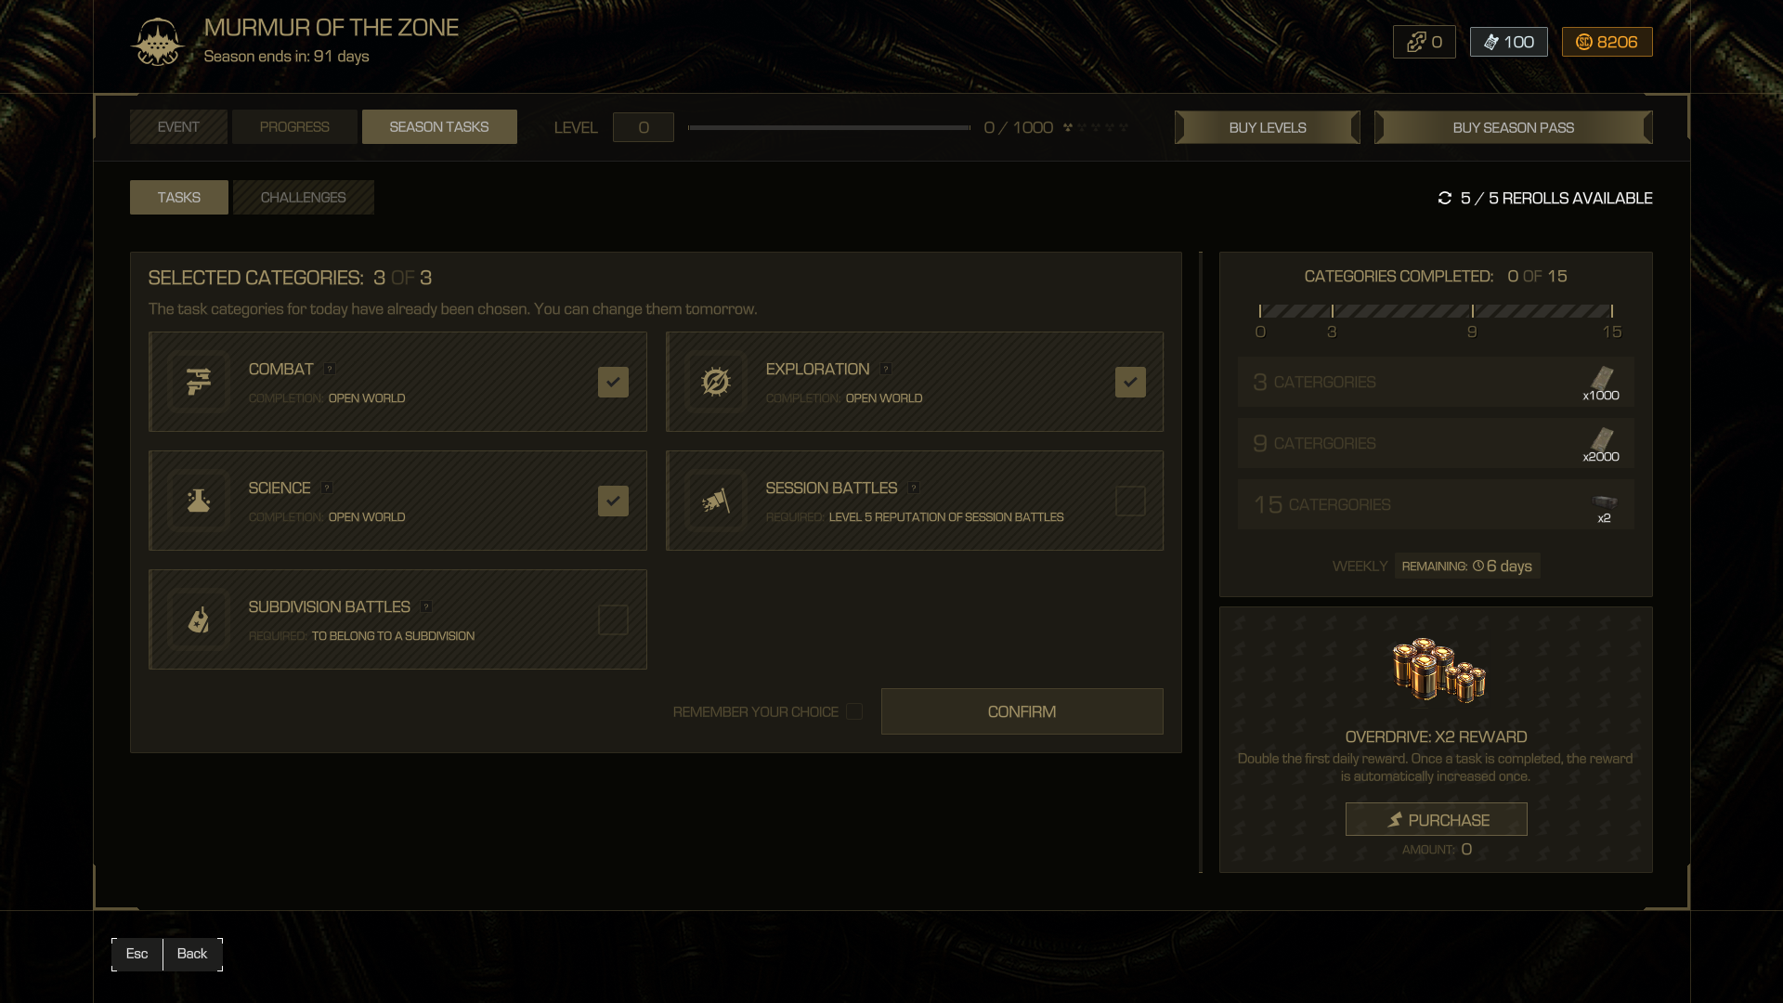Screen dimensions: 1783x1003
Task: Click the season level progress bar
Action: 828,127
